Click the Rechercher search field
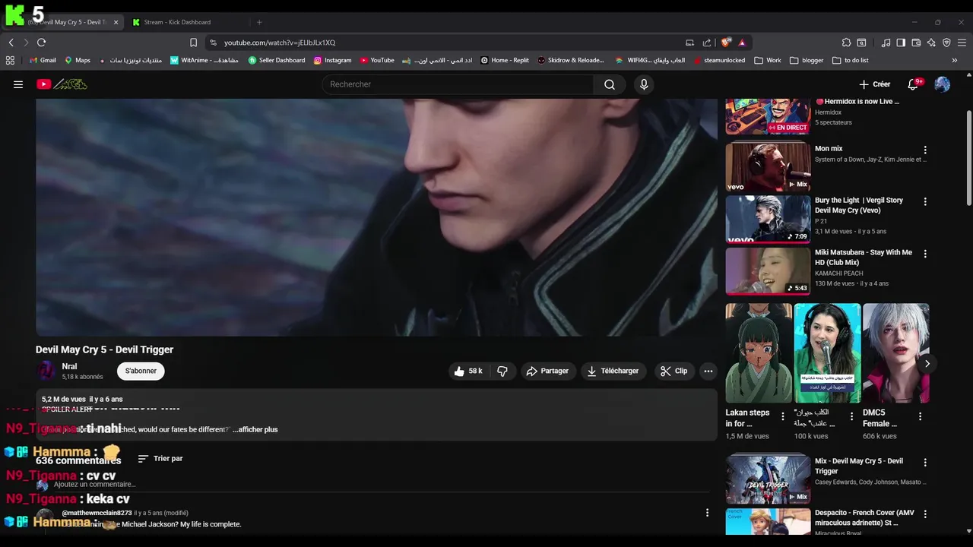This screenshot has width=973, height=547. (458, 84)
